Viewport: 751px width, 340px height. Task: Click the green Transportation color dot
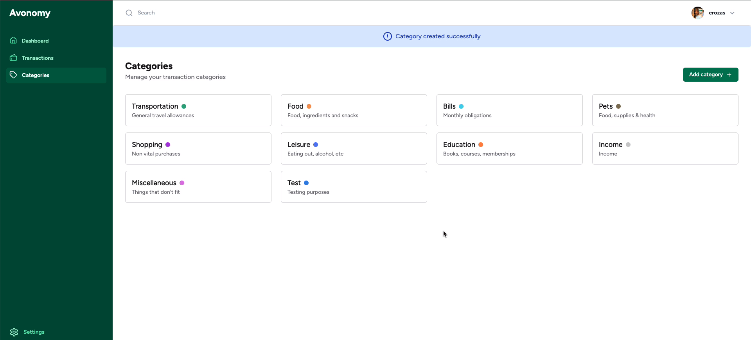(184, 106)
